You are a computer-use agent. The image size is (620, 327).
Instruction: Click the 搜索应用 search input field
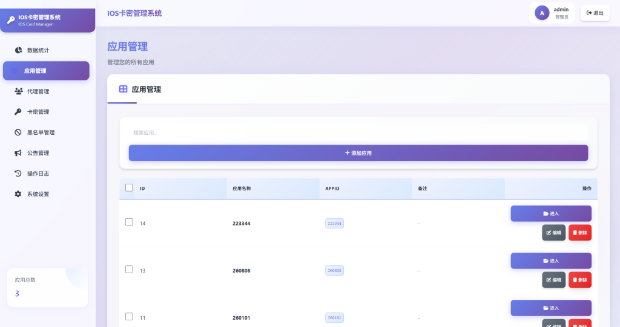tap(358, 133)
